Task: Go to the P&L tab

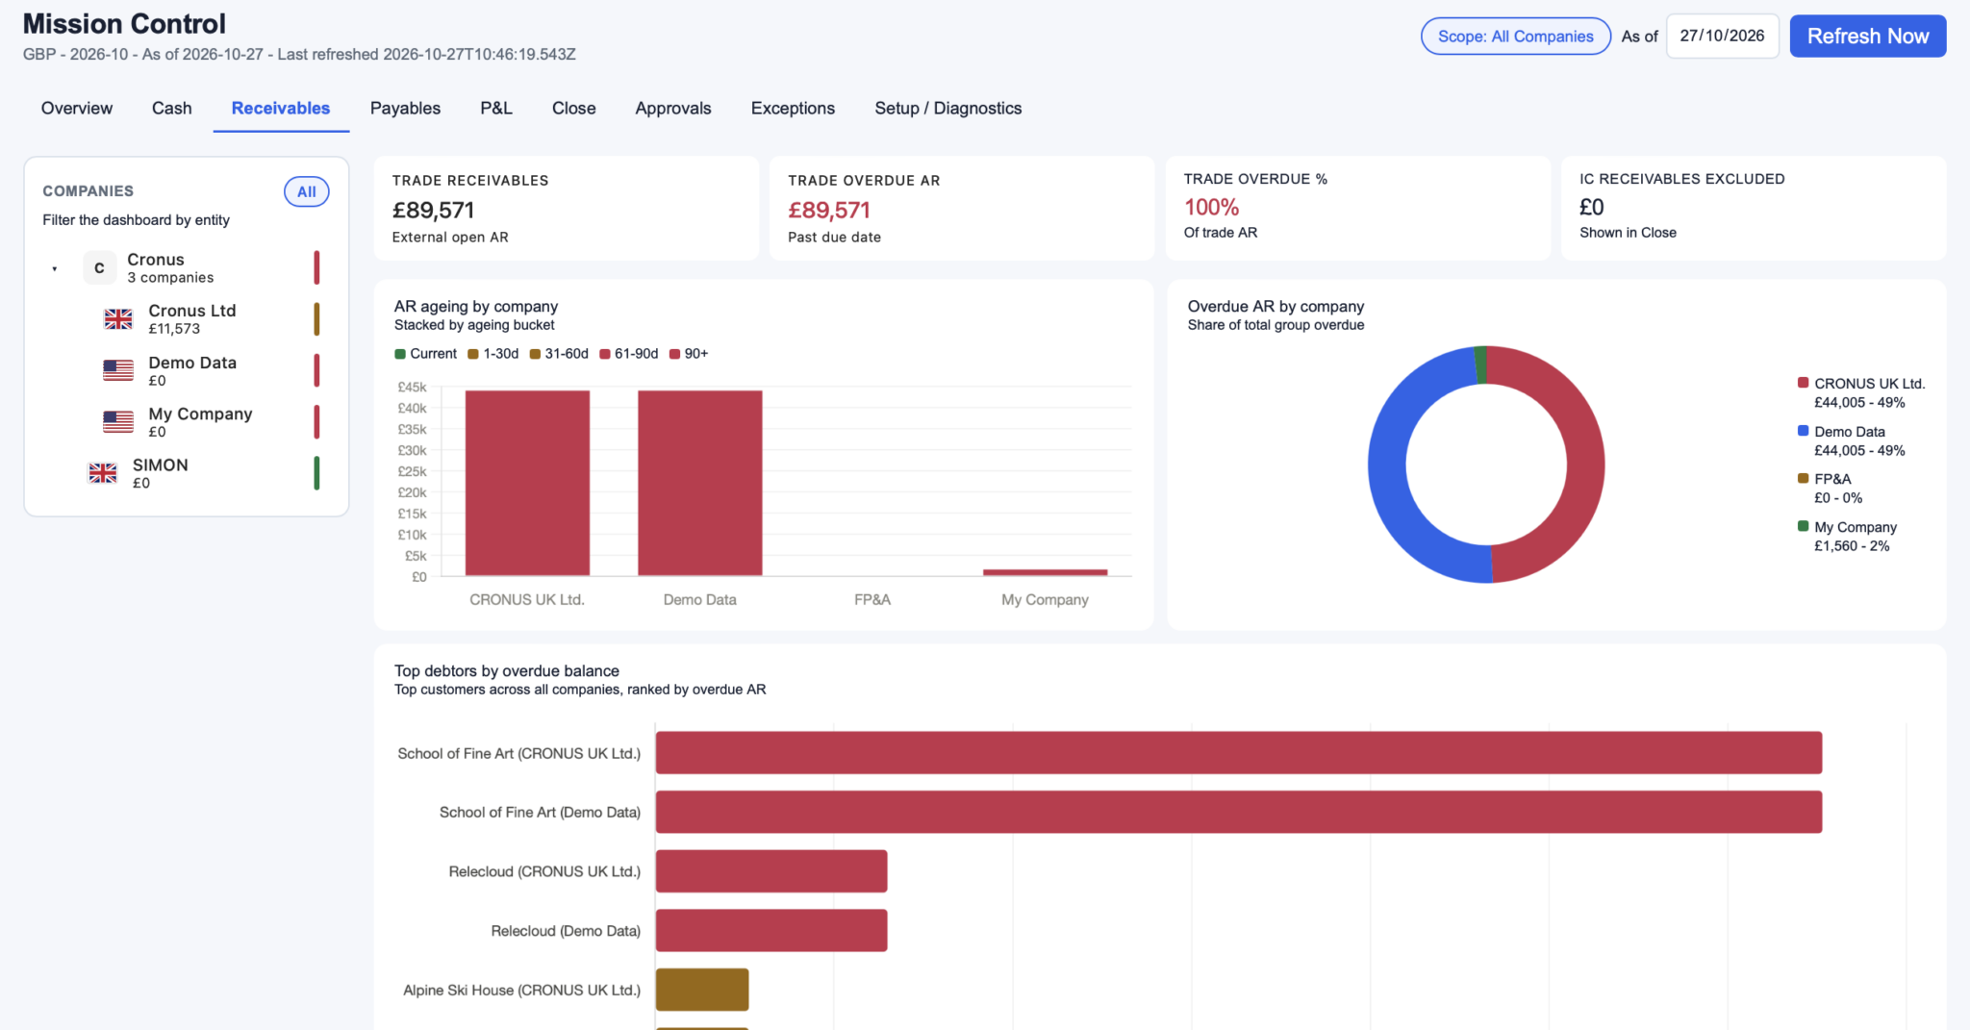Action: [x=496, y=109]
